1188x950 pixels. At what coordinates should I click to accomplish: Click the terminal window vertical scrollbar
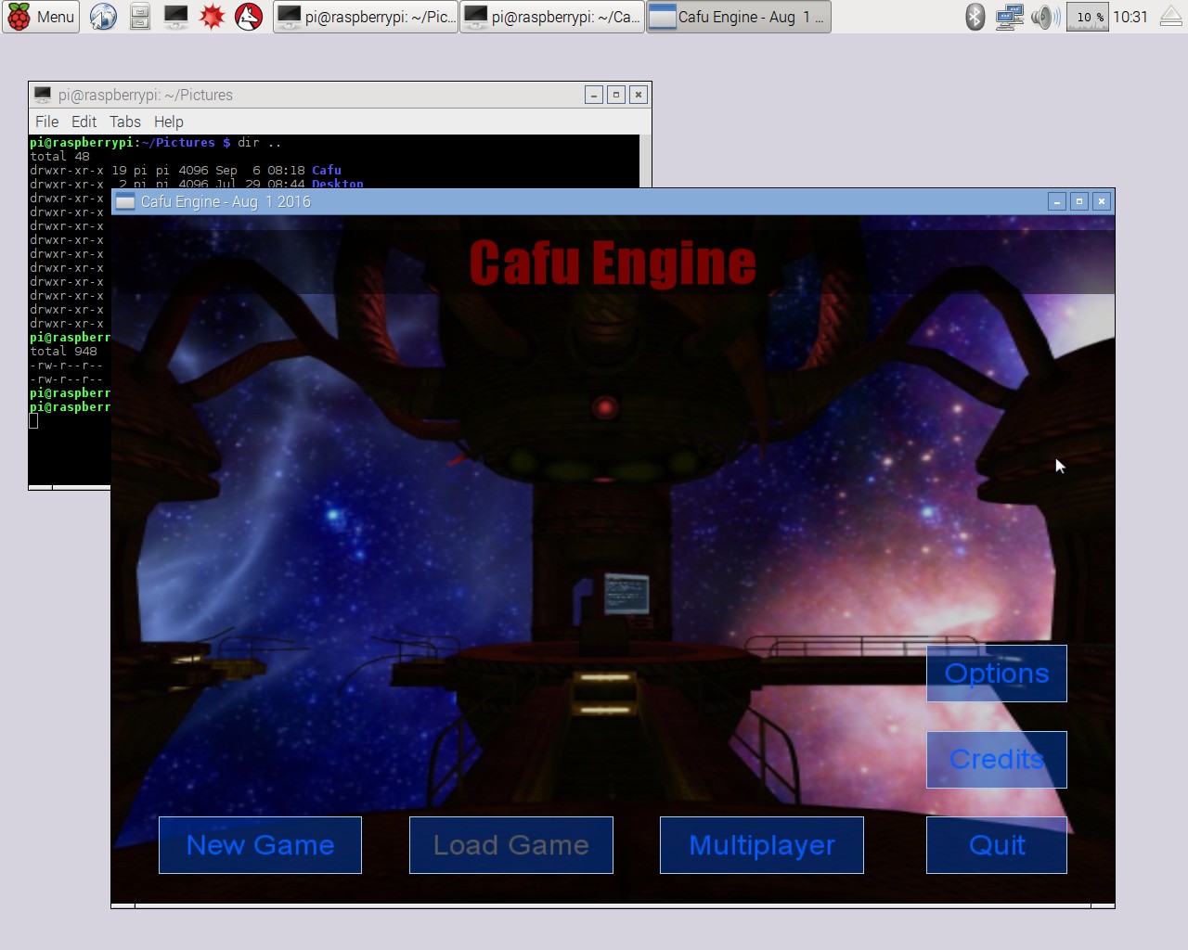(x=645, y=161)
